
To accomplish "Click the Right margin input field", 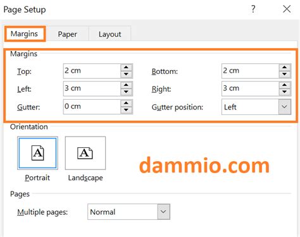I will (x=251, y=88).
